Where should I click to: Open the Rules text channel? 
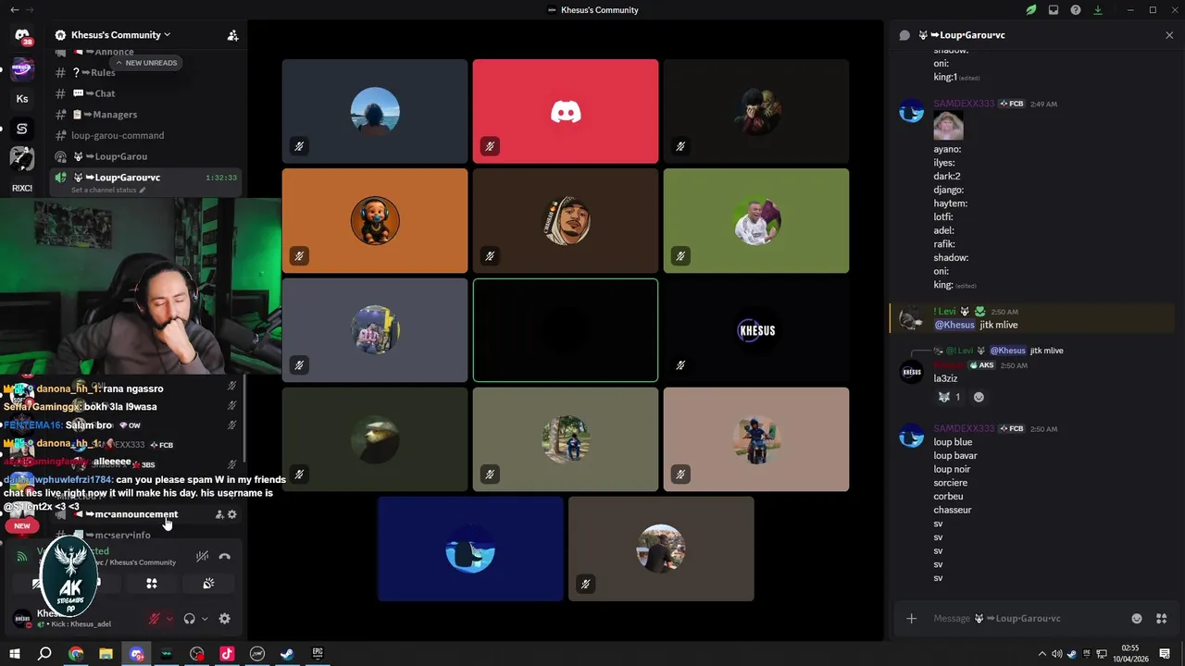pyautogui.click(x=146, y=72)
